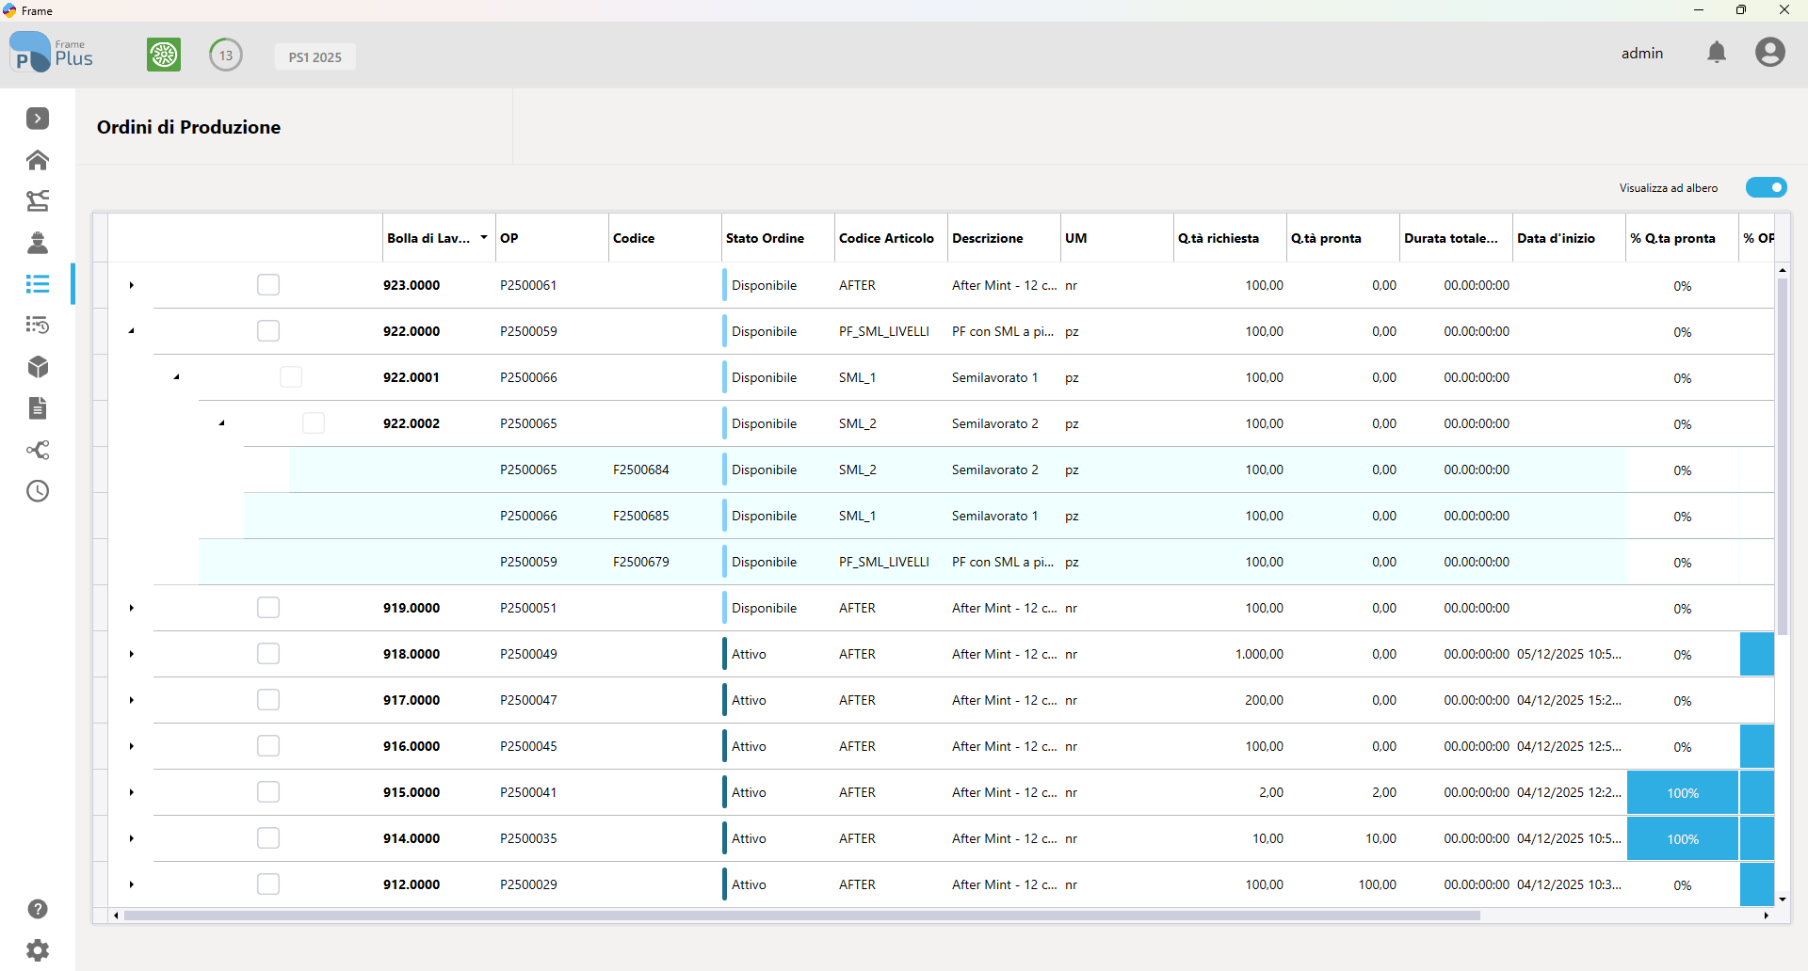Click the circled 13 counter button
This screenshot has width=1808, height=971.
coord(226,55)
